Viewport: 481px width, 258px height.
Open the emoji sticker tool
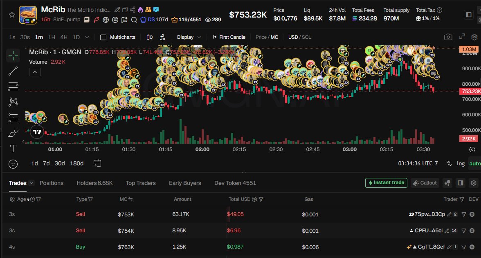(x=13, y=164)
